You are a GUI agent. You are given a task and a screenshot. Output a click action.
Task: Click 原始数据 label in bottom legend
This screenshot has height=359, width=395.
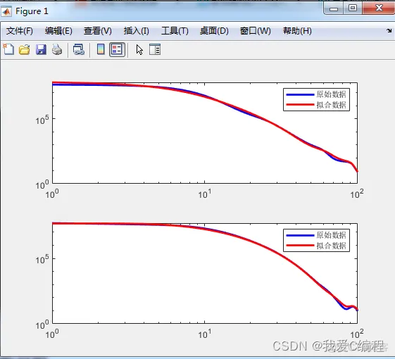tap(331, 235)
